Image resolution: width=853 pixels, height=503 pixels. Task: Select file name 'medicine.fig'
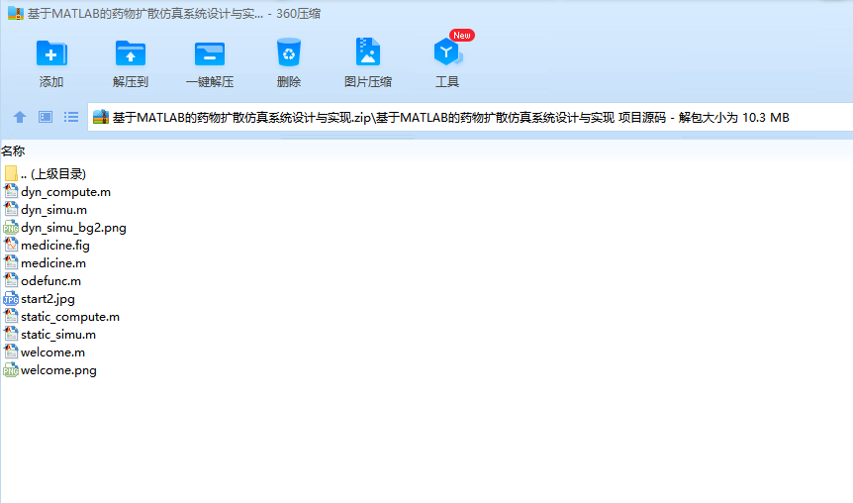pos(55,246)
